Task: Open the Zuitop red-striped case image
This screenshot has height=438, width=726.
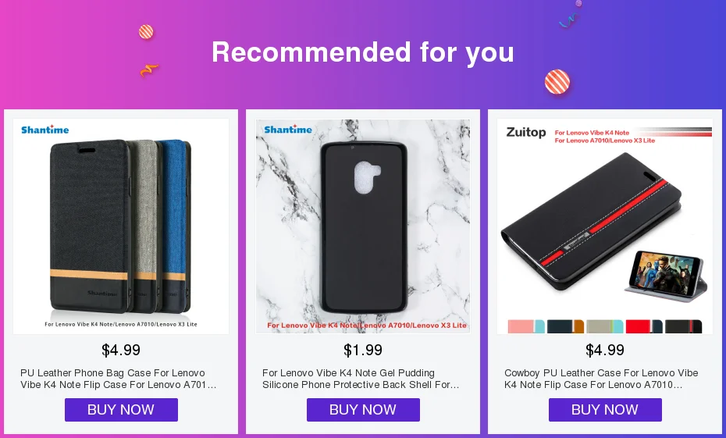Action: click(x=605, y=226)
